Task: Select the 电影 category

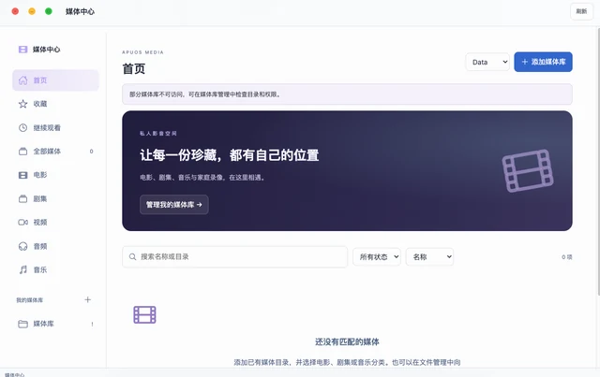Action: click(x=55, y=175)
